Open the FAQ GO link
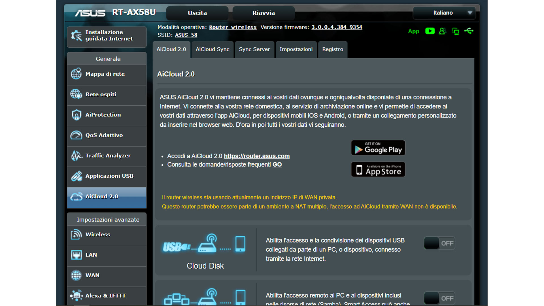Image resolution: width=544 pixels, height=306 pixels. 277,165
